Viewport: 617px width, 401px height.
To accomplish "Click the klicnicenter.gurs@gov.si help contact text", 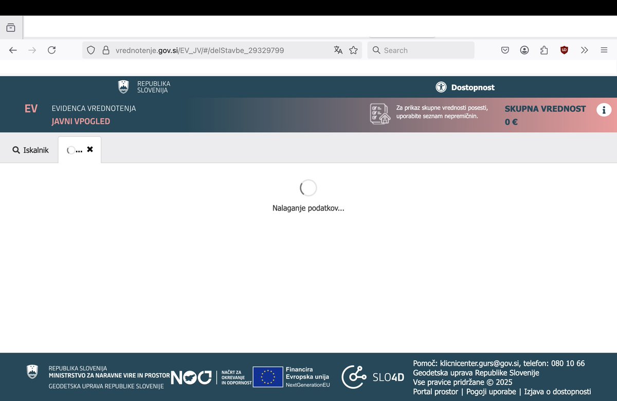I will (480, 363).
